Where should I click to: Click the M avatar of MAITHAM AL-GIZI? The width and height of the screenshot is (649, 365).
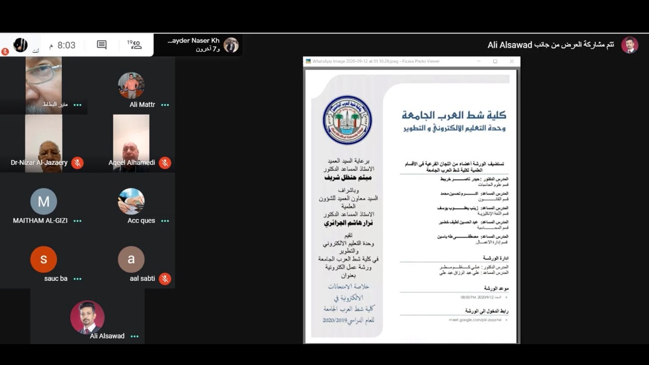click(x=44, y=201)
